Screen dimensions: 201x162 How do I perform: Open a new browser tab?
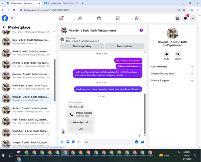point(83,3)
